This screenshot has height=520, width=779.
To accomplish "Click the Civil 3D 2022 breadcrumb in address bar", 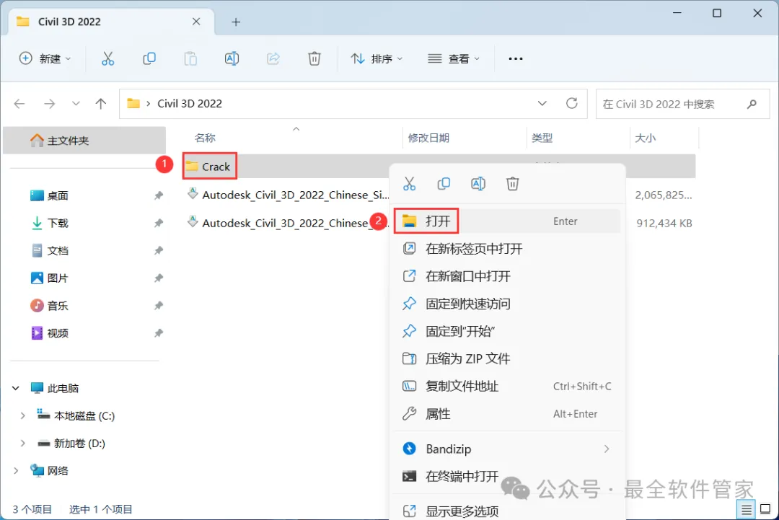I will pos(189,103).
